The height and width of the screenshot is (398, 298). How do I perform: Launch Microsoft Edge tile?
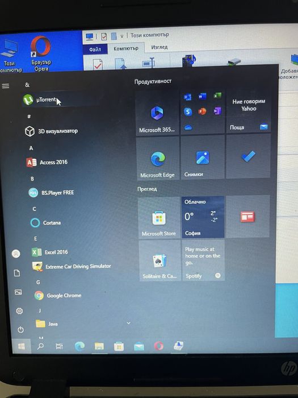click(x=158, y=159)
